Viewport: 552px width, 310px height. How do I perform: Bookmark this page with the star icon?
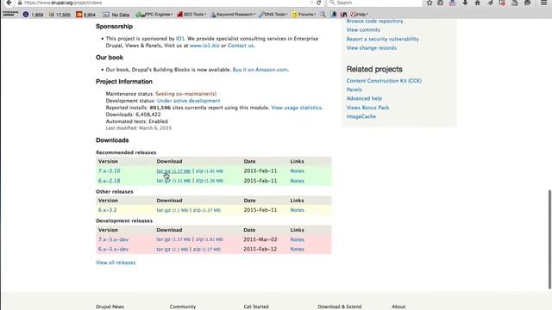430,3
